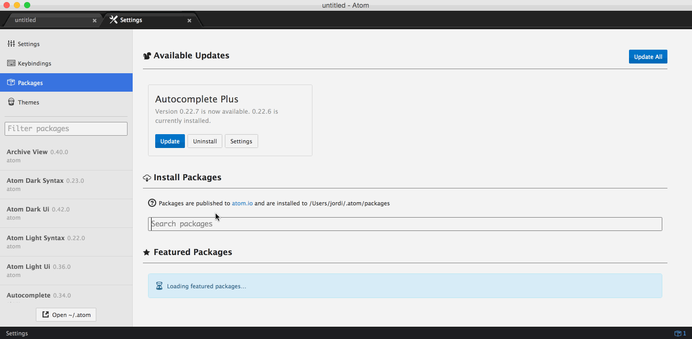Select Atom Dark Ui package

[66, 214]
